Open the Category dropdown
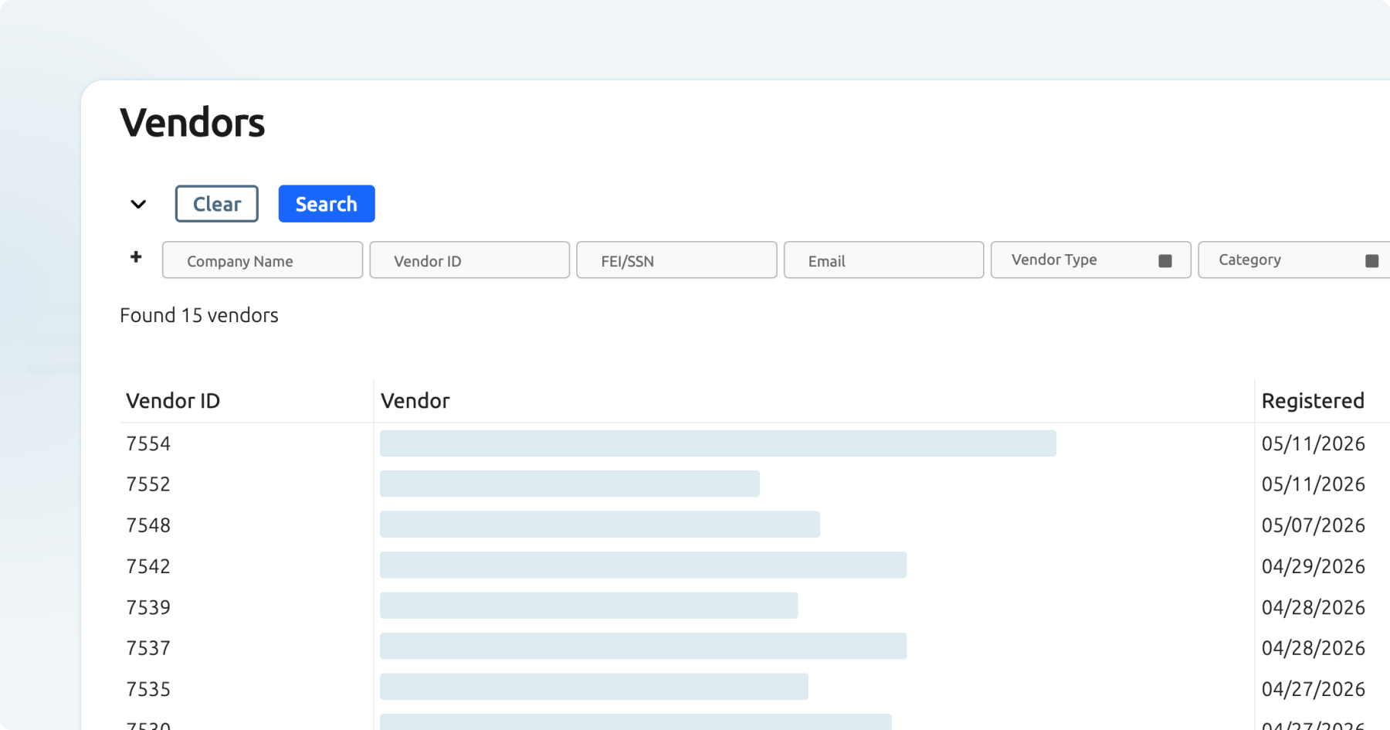This screenshot has width=1390, height=730. 1294,260
